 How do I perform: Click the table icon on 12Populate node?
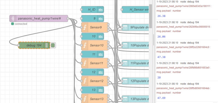[125, 81]
